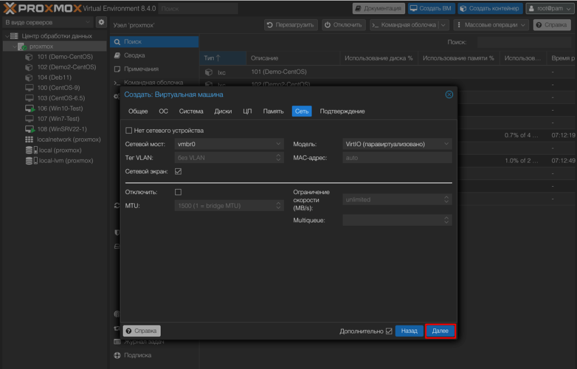Click the localnetwork grid icon in tree

[30, 139]
